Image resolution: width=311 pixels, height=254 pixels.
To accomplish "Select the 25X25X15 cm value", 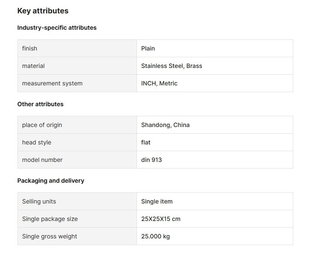I will coord(161,219).
